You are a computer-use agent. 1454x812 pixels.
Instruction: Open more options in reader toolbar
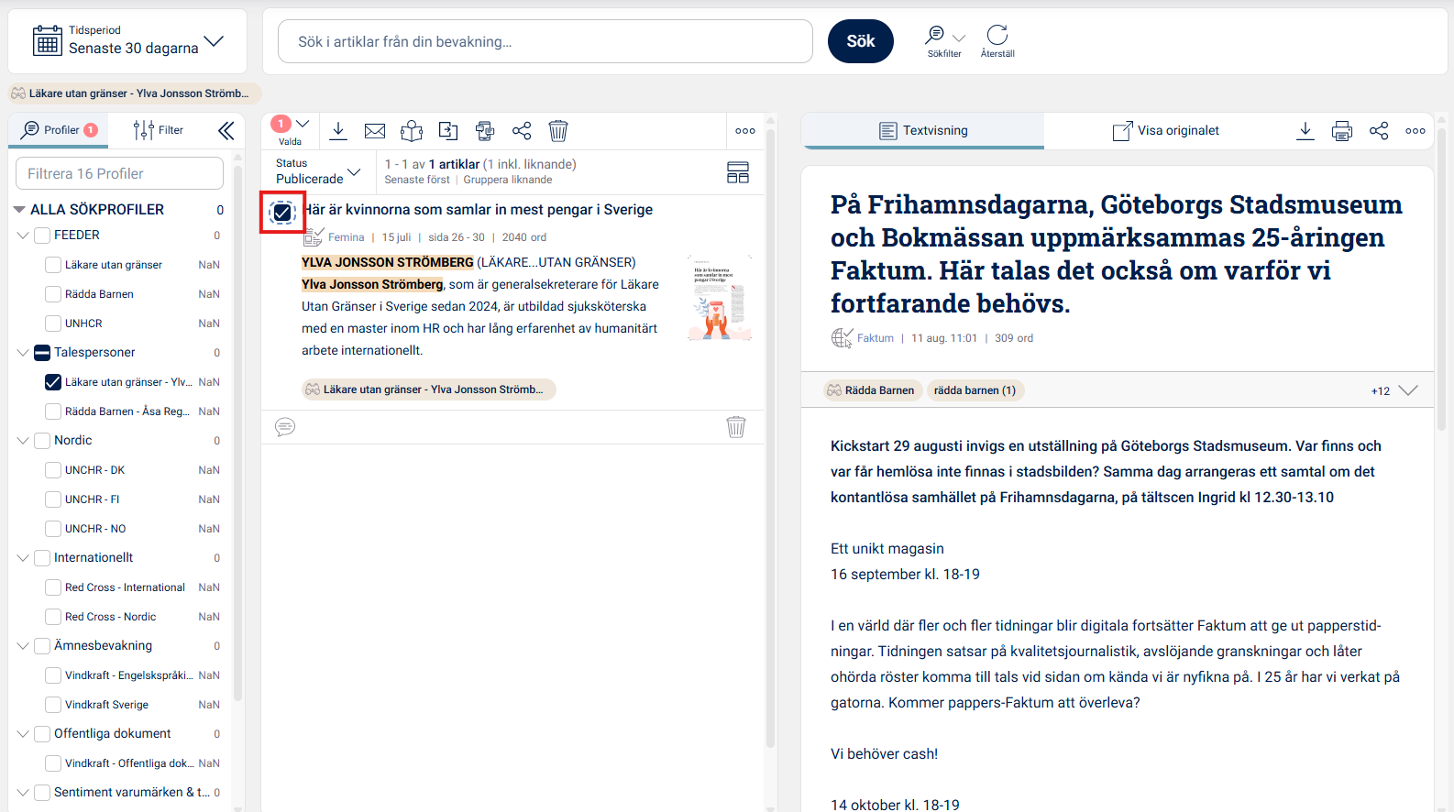click(1415, 131)
